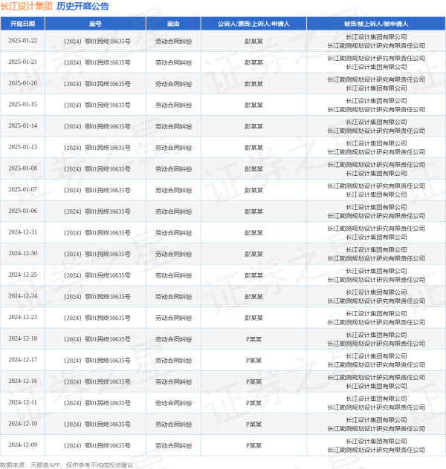
Task: Pick the date cell 2025-01-06
Action: click(x=23, y=211)
